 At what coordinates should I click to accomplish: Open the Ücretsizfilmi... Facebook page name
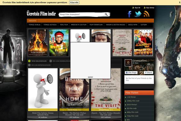point(140,61)
